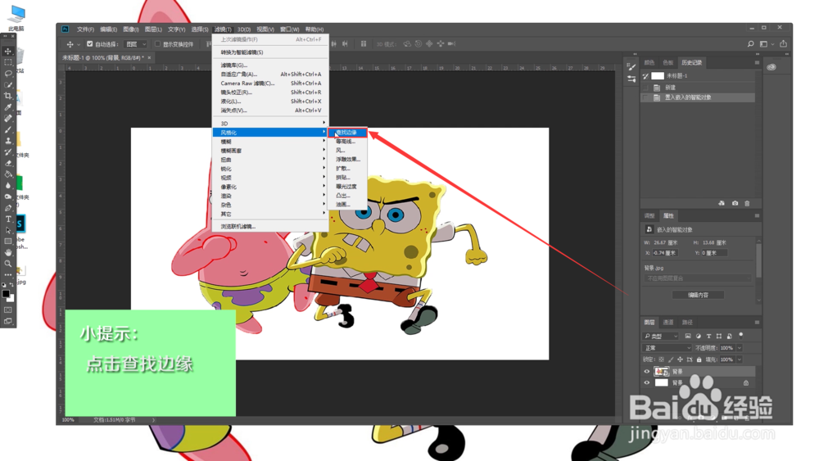The width and height of the screenshot is (819, 461).
Task: Enable the 显示变换控件 checkbox
Action: [x=158, y=44]
